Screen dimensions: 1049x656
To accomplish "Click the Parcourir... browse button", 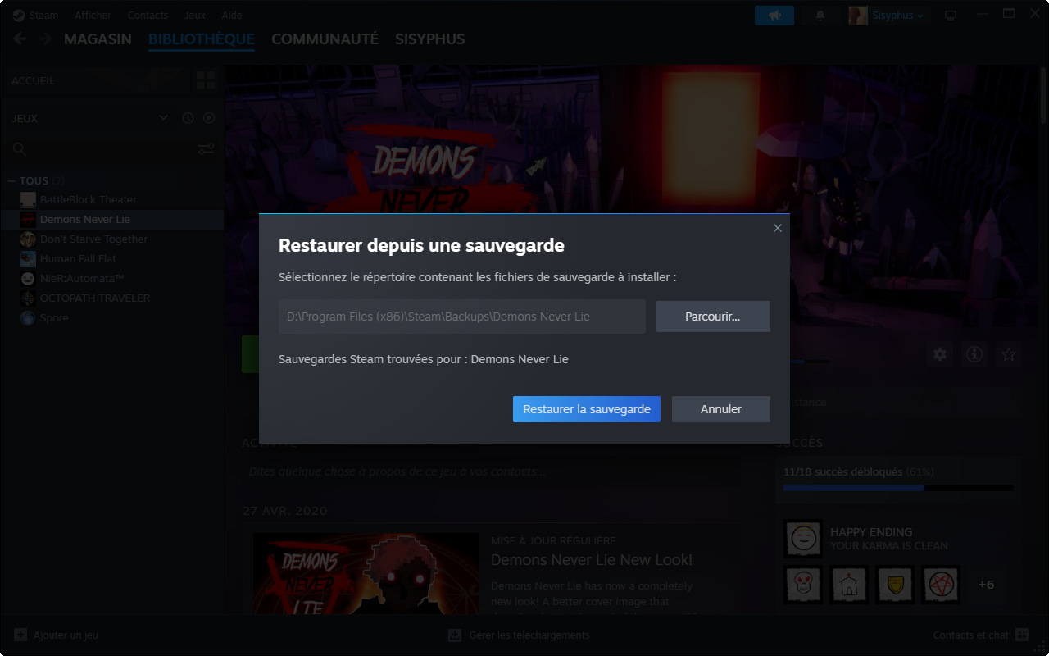I will pos(713,317).
